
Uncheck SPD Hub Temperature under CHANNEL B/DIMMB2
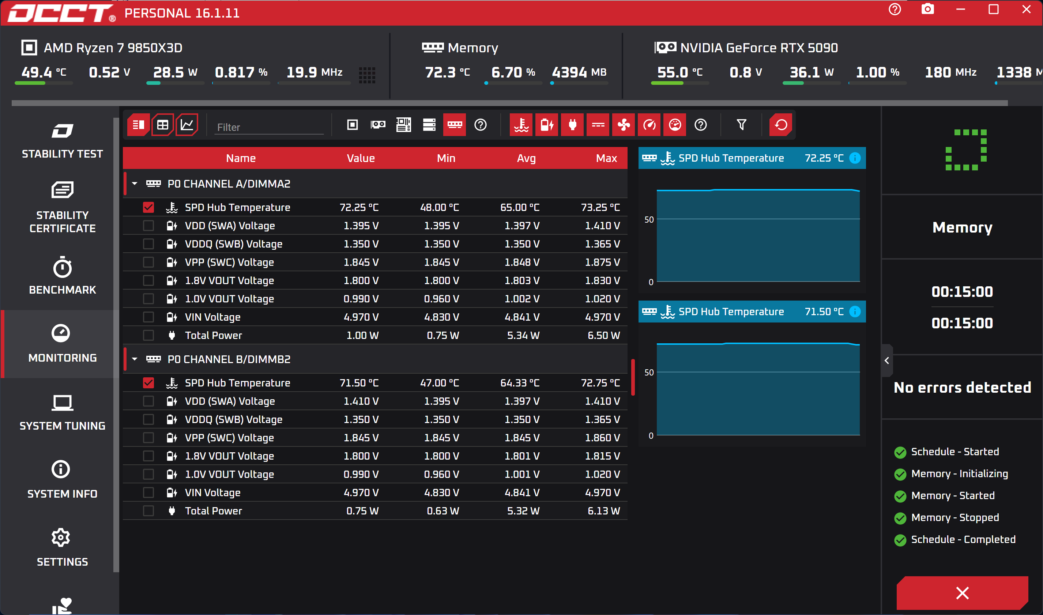coord(148,383)
